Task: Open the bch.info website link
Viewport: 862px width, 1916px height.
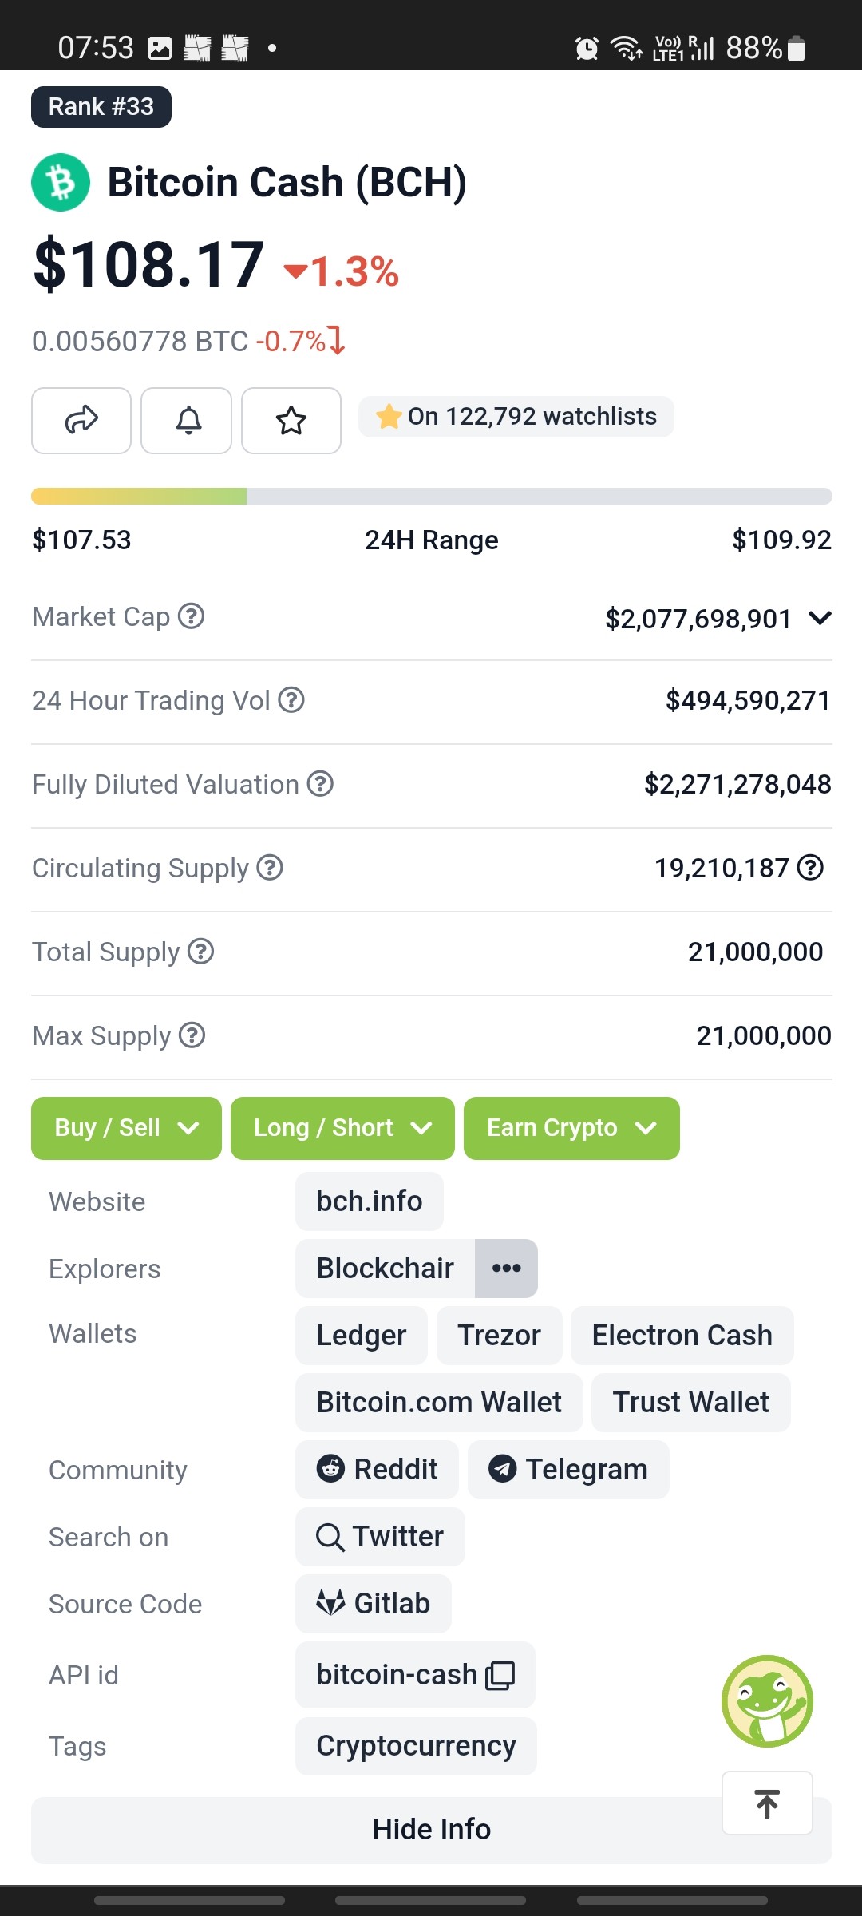Action: coord(370,1201)
